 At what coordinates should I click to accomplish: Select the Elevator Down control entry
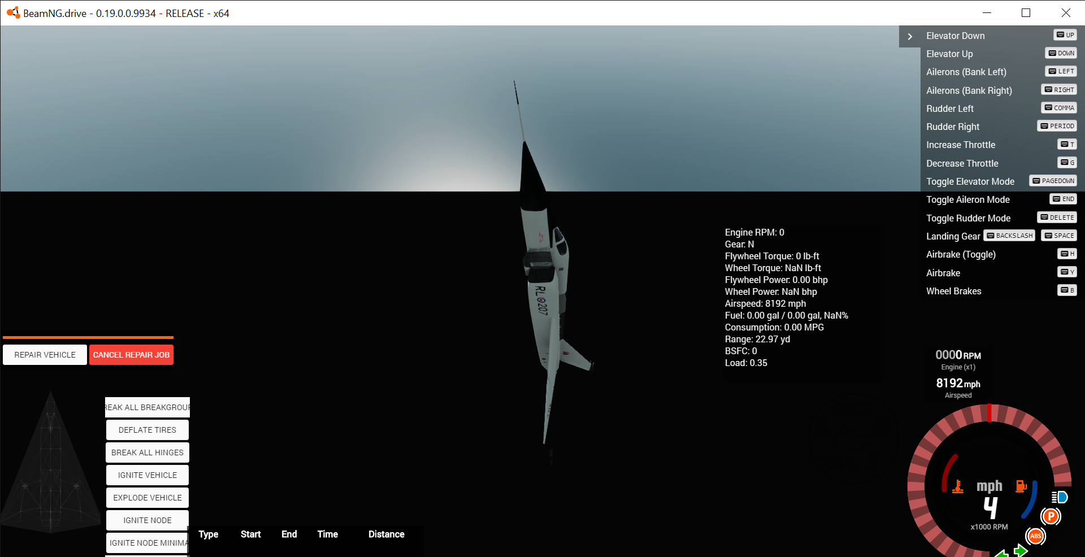tap(955, 36)
